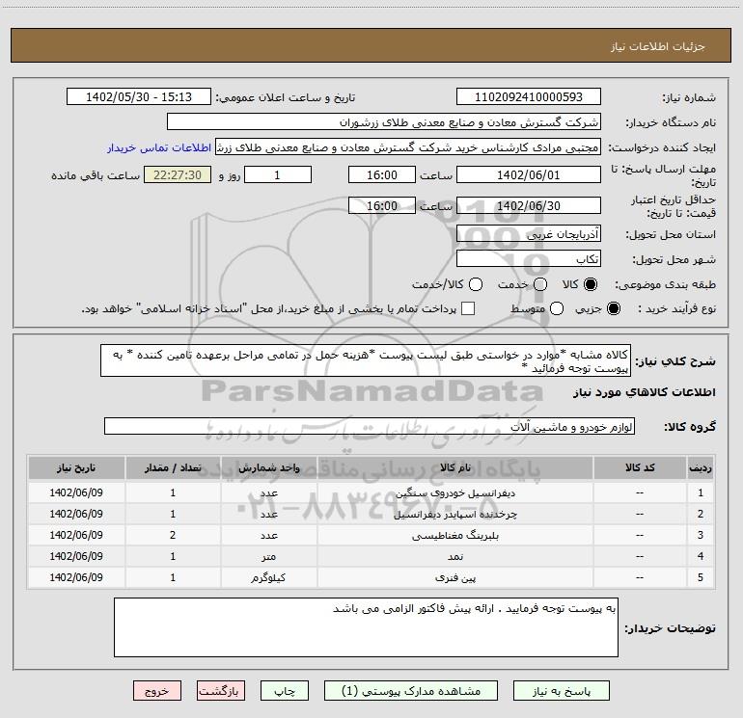The width and height of the screenshot is (743, 718).
Task: Click the remaining time field 22:27:30
Action: 178,174
